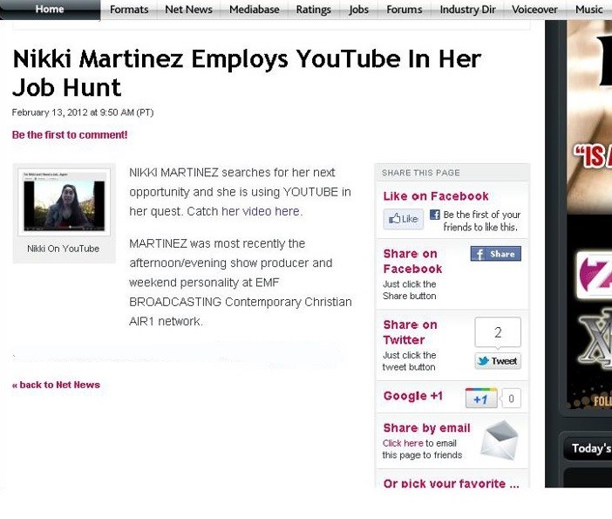
Task: Open the Music navigation item
Action: pos(589,10)
